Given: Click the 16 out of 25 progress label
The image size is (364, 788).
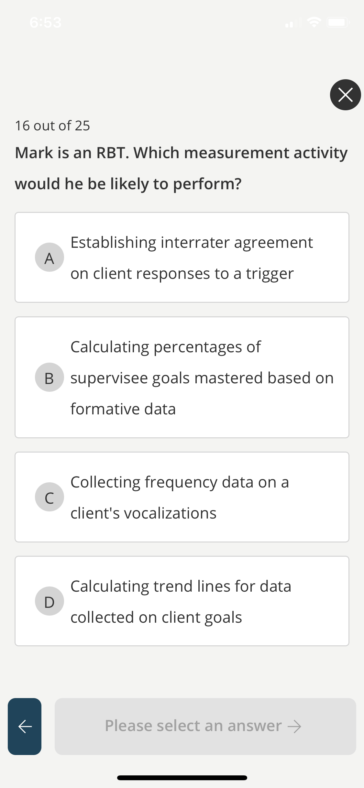Looking at the screenshot, I should click(x=52, y=126).
